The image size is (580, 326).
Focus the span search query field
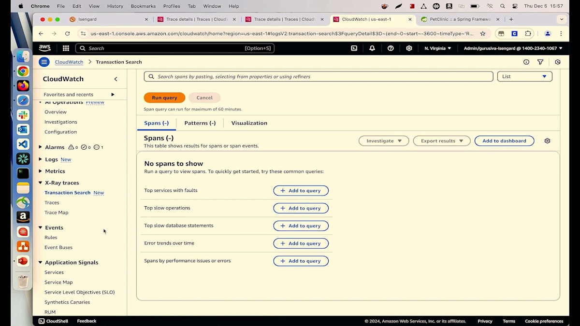point(319,76)
